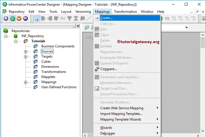Restore the inner Mapping Designer window

197,12
